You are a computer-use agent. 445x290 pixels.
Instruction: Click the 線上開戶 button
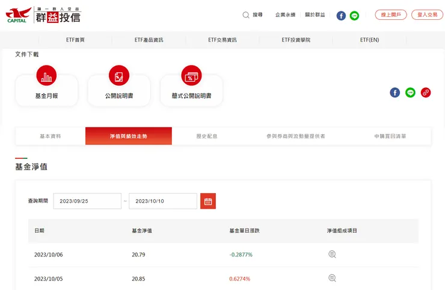(x=391, y=15)
